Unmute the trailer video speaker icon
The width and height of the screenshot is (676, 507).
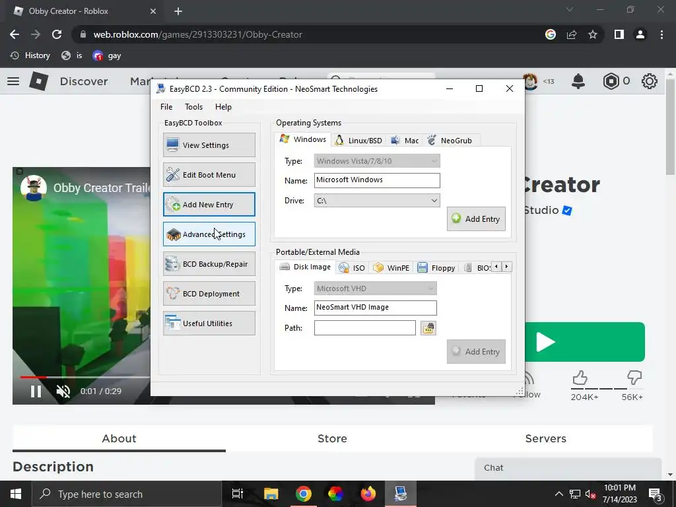[63, 391]
